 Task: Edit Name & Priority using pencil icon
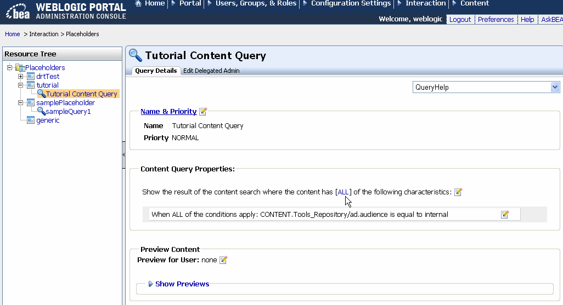[x=203, y=111]
